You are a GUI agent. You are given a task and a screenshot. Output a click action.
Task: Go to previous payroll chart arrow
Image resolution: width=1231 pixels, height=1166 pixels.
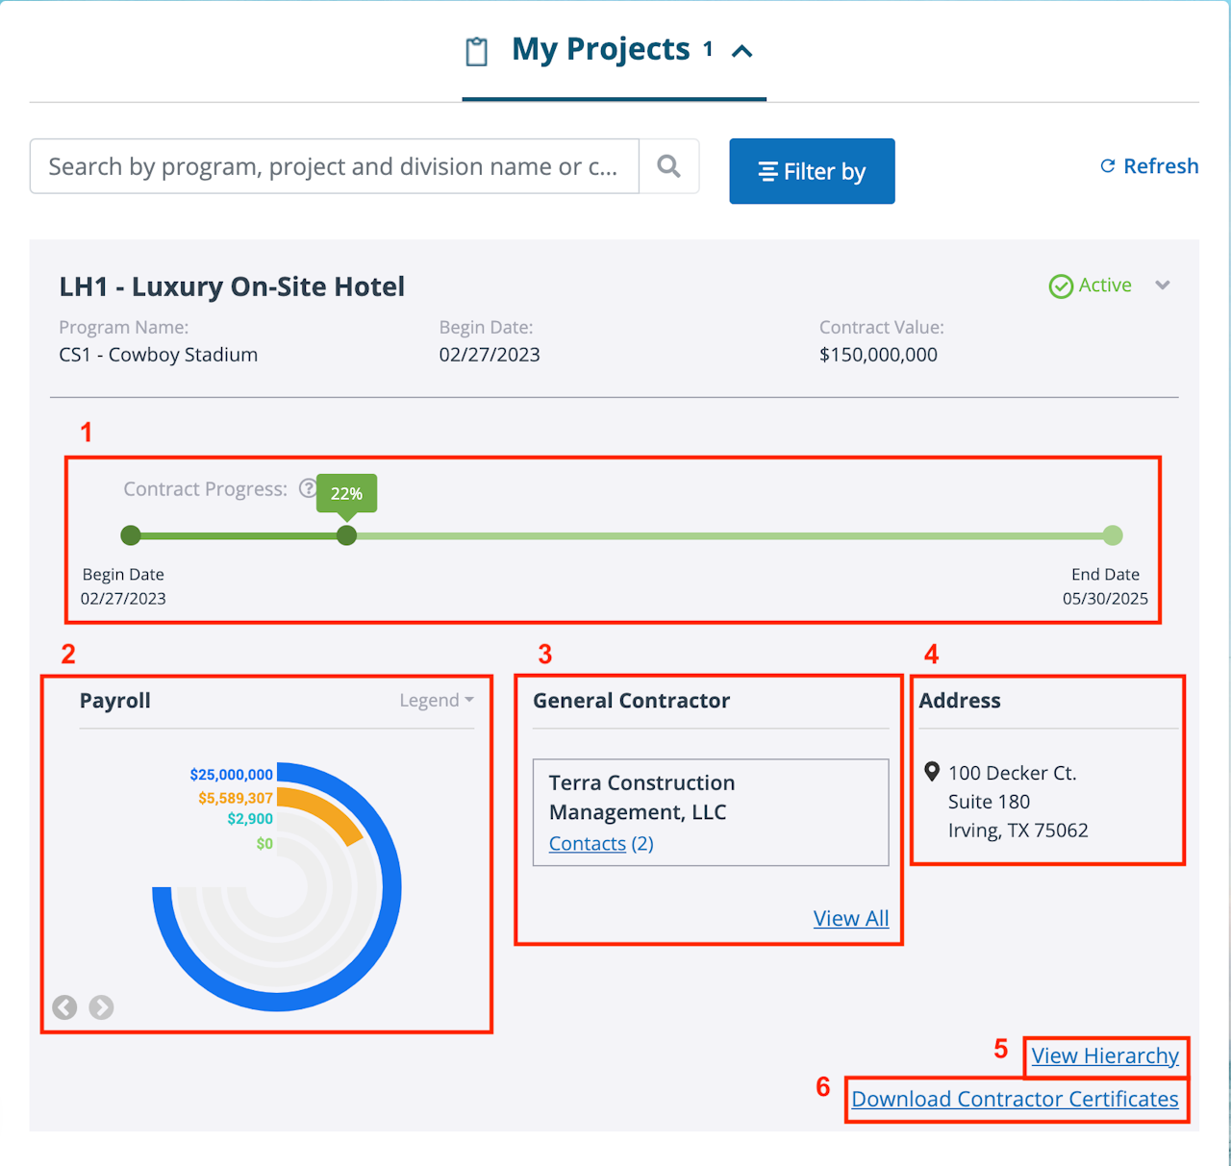point(64,1006)
